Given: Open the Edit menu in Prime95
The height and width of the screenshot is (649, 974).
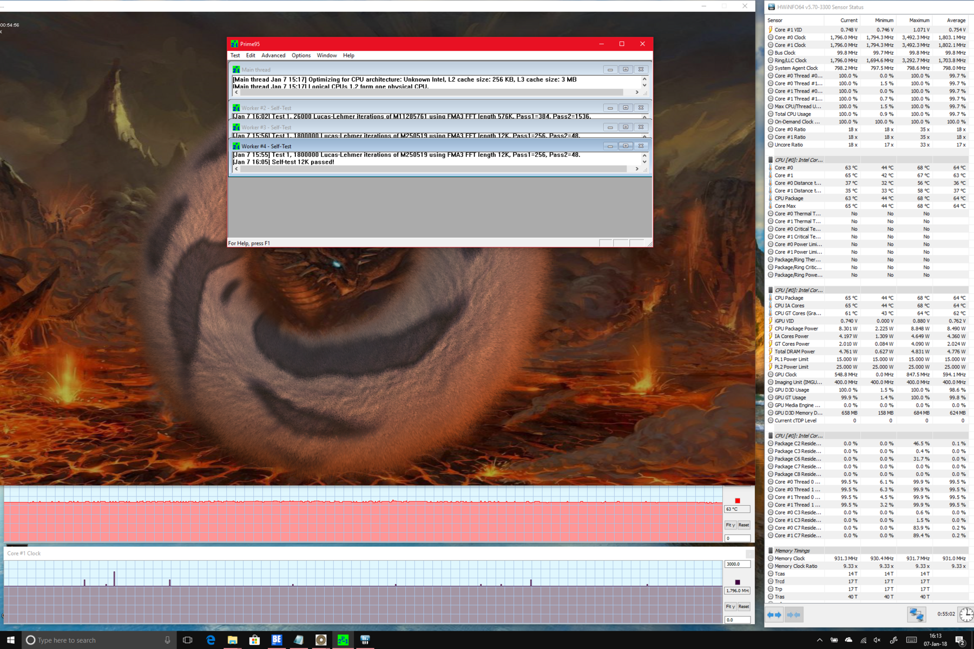Looking at the screenshot, I should pyautogui.click(x=251, y=55).
